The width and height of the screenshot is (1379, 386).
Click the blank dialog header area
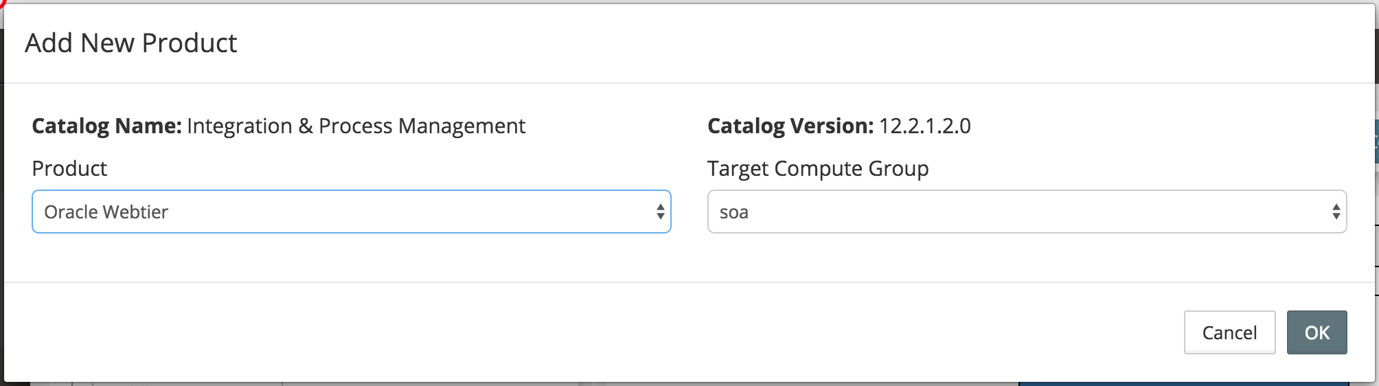[755, 43]
